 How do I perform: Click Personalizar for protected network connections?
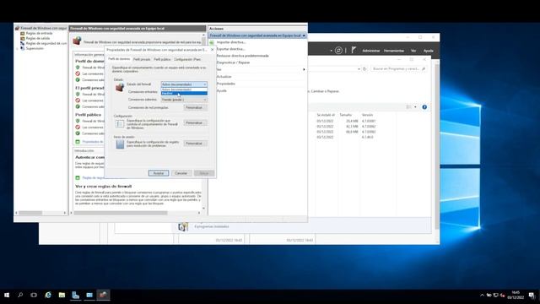pos(195,107)
